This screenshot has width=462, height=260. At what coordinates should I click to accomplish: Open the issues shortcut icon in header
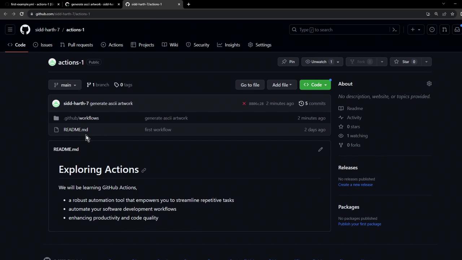432,30
